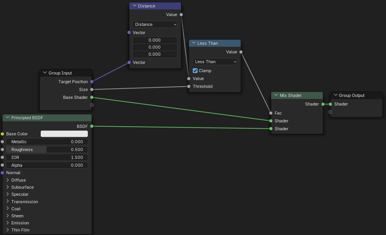Click the IOR value field
This screenshot has height=235, width=386.
pos(47,157)
